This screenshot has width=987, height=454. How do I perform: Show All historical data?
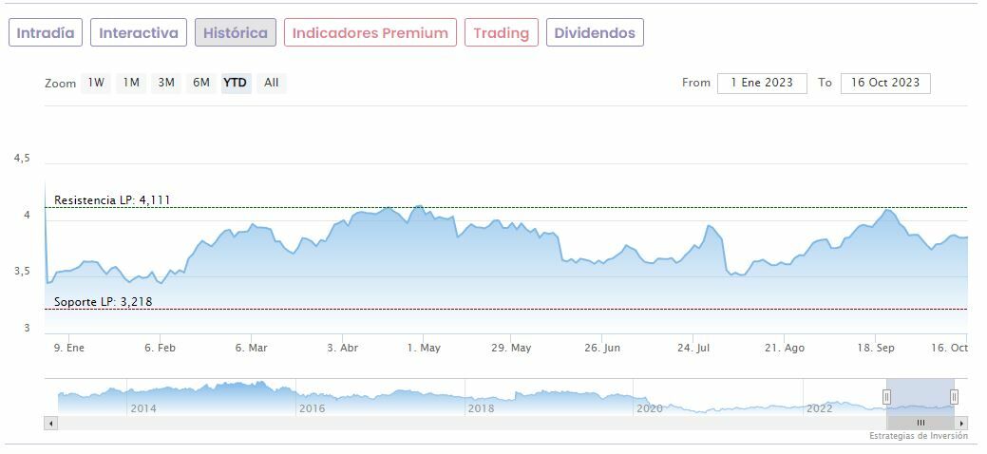[272, 83]
